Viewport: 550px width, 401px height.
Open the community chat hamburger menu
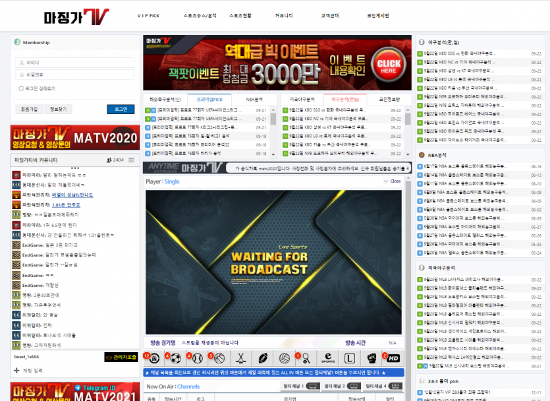point(131,160)
